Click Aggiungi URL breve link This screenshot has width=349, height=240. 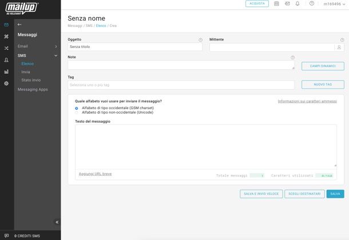tap(95, 174)
